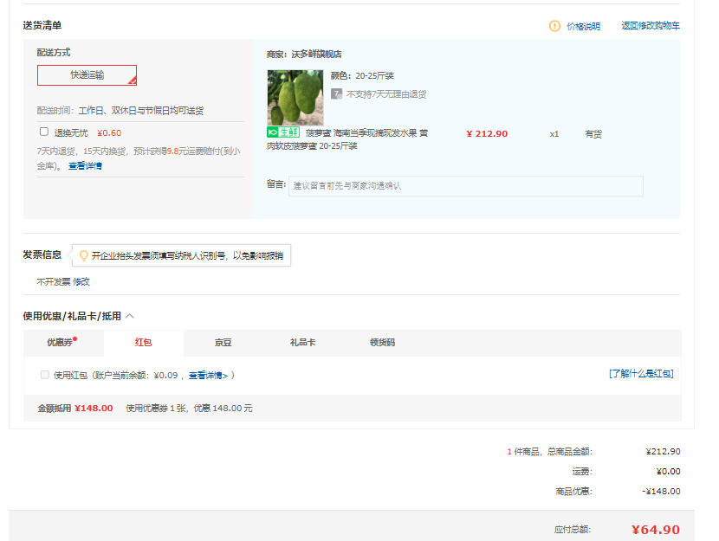This screenshot has height=541, width=719.
Task: Click the return insurance price ¥0.60
Action: pos(109,132)
